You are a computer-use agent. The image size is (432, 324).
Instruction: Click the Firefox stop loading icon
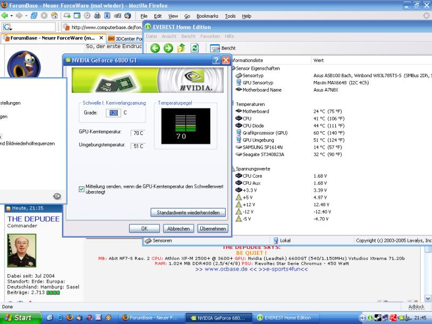click(x=44, y=16)
